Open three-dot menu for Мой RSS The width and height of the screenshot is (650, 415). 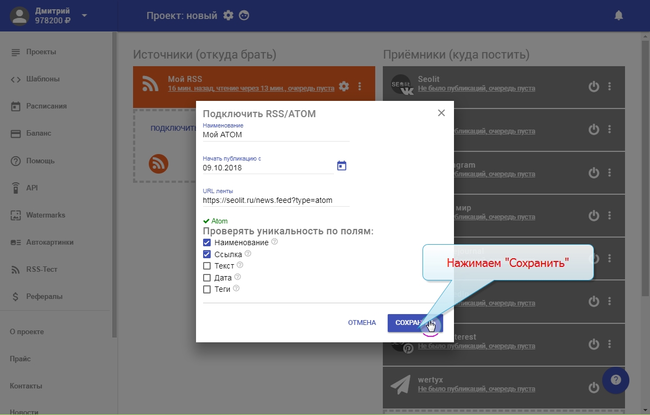359,86
